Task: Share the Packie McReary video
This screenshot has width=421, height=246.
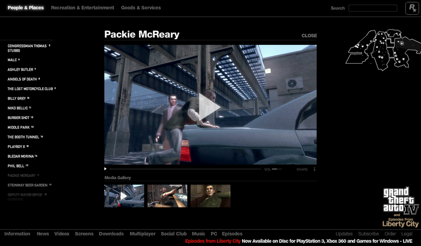Action: coord(302,170)
